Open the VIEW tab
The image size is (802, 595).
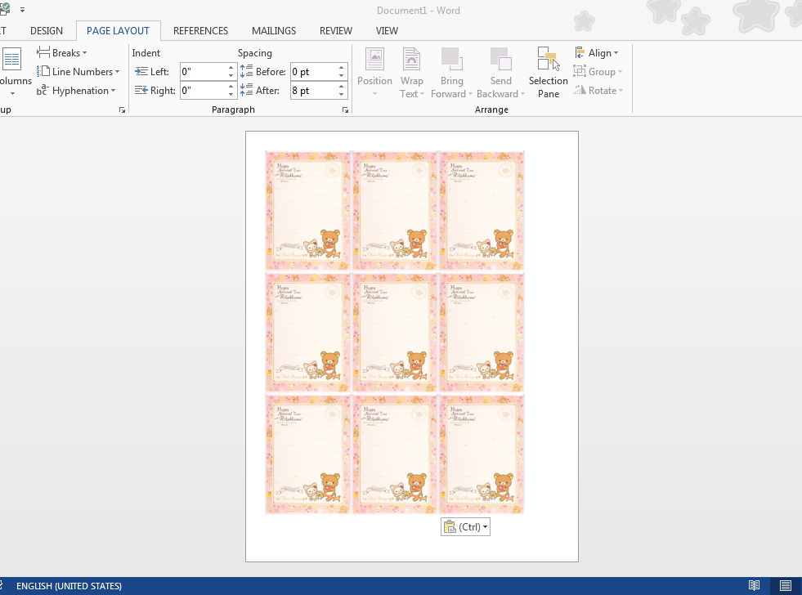[x=387, y=31]
